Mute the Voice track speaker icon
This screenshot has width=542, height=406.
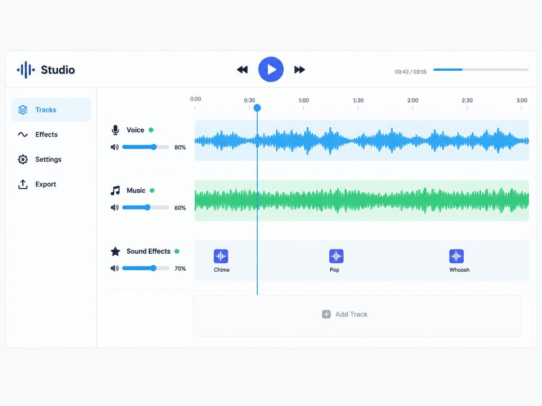click(x=114, y=147)
